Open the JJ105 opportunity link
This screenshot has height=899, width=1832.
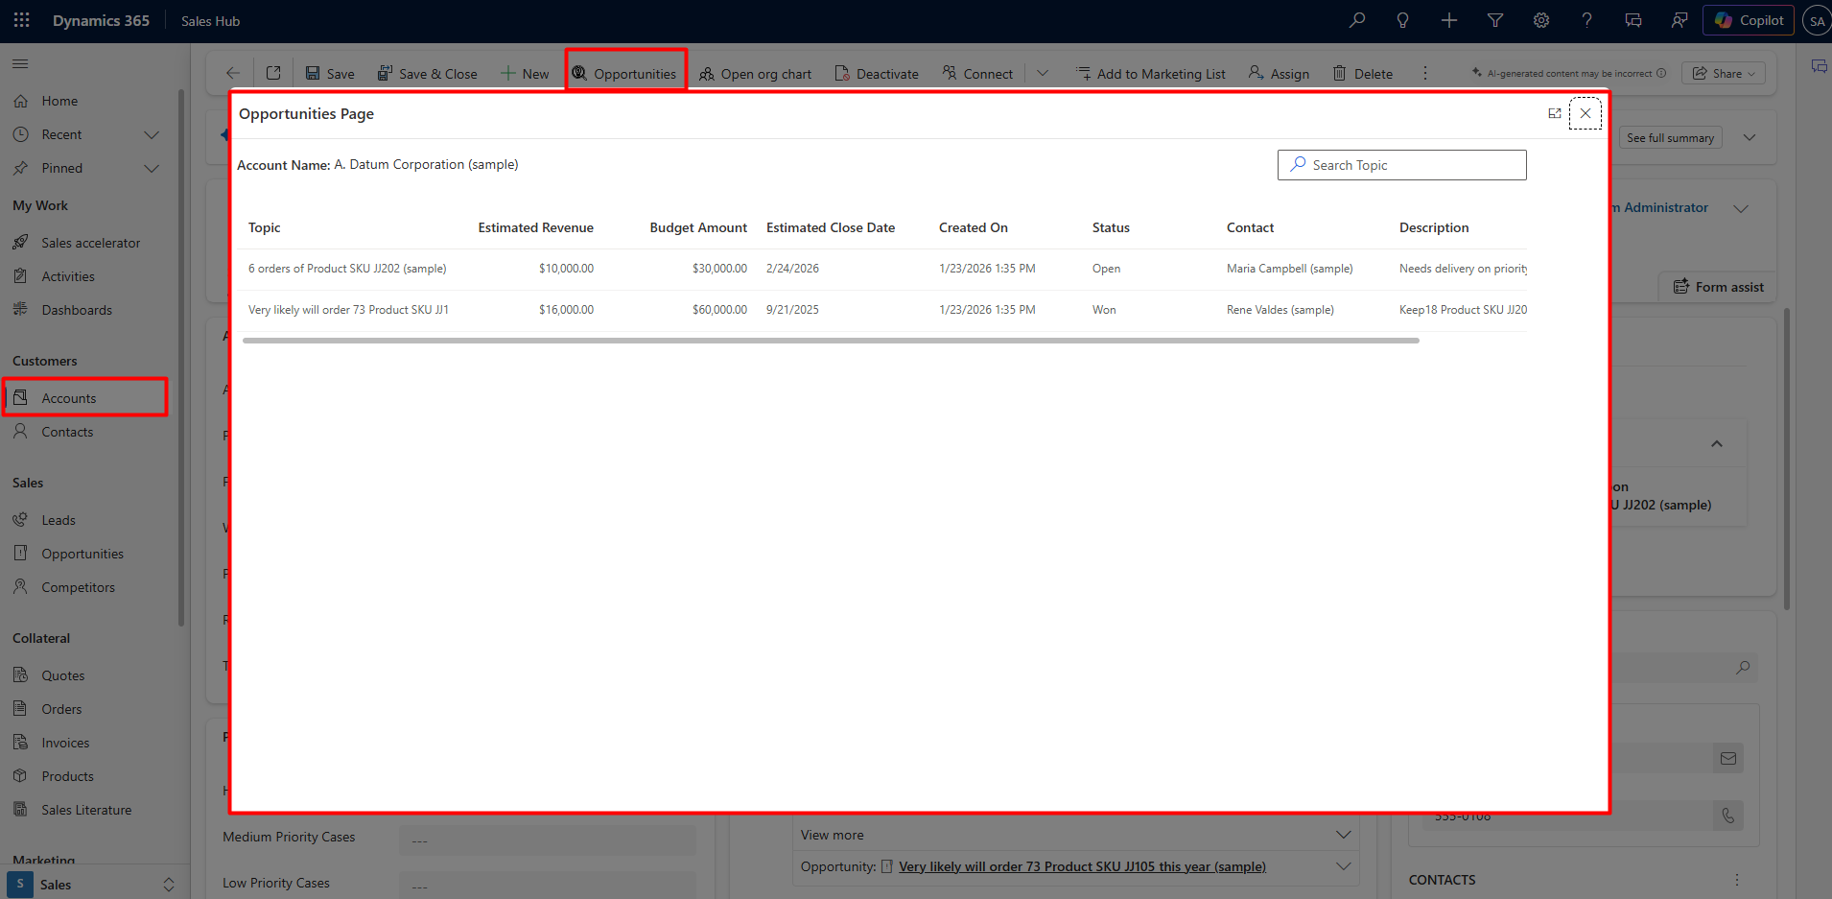[1081, 866]
